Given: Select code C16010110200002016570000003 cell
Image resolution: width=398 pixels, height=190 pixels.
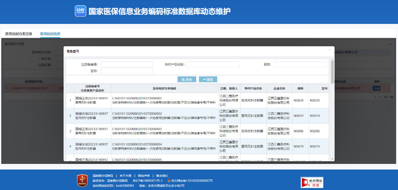Looking at the screenshot, I should point(137,129).
